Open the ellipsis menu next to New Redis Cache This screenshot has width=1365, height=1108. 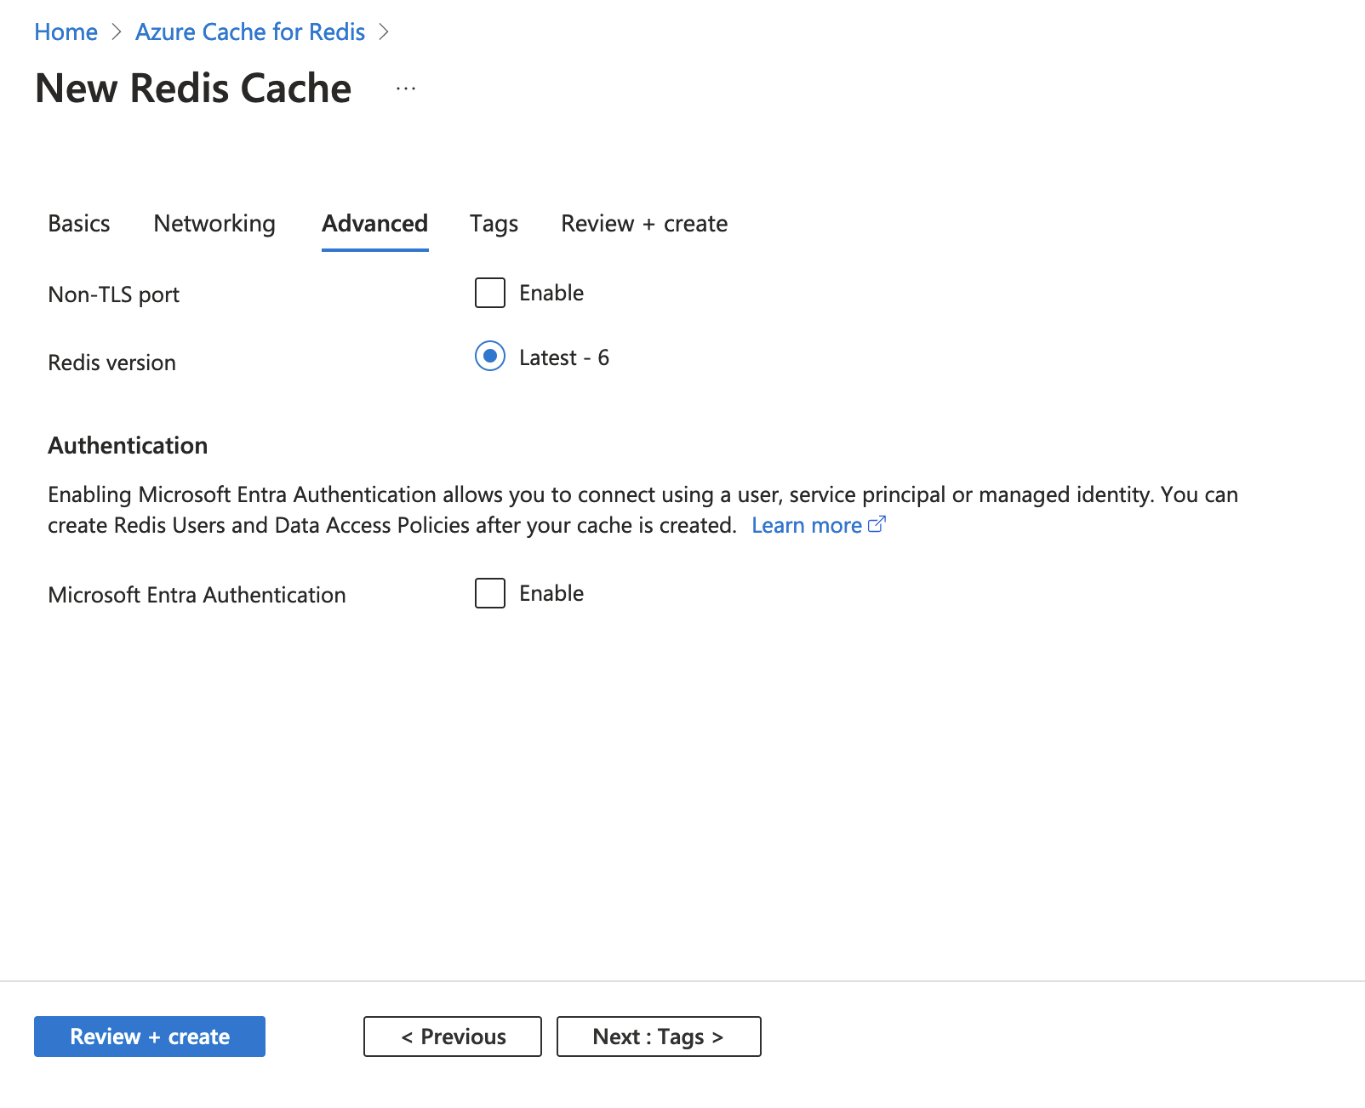[x=406, y=87]
